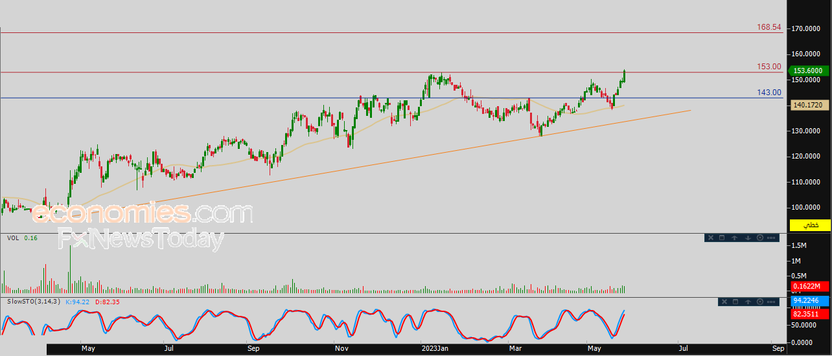Click the Nov date on time axis
Screen dimensions: 832x356
(x=341, y=349)
